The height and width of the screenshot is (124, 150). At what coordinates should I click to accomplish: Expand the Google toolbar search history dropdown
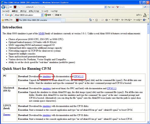pyautogui.click(x=42, y=15)
